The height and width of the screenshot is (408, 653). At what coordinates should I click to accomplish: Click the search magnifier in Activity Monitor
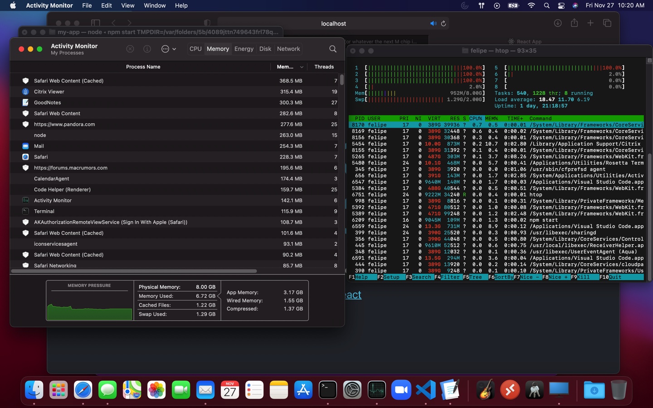coord(333,49)
